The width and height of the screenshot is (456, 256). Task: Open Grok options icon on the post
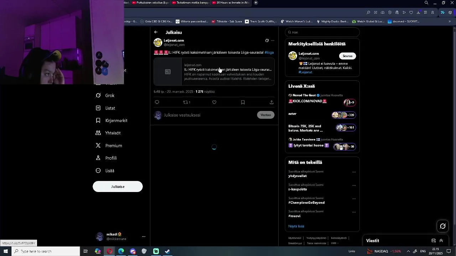pos(267,41)
